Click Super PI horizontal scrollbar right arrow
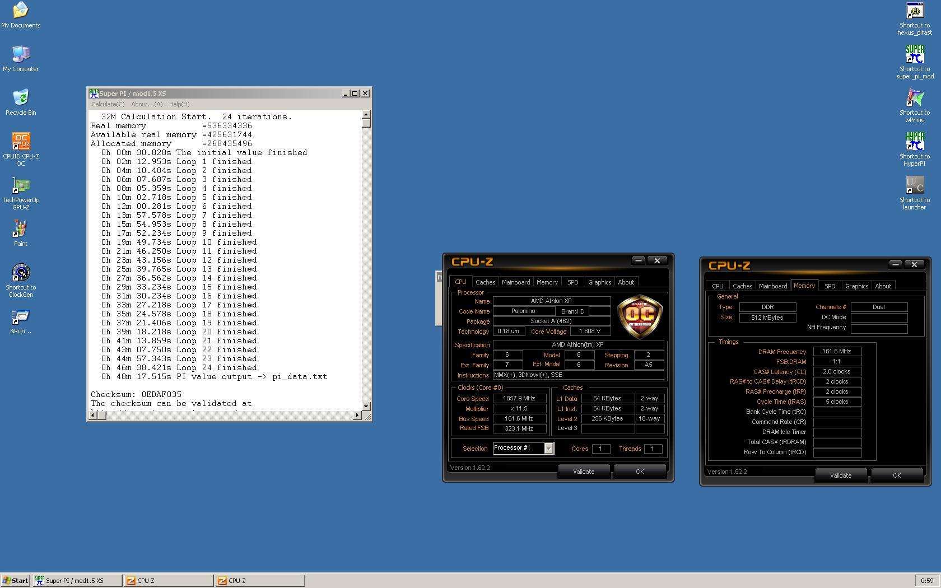Viewport: 941px width, 588px height. click(x=357, y=416)
